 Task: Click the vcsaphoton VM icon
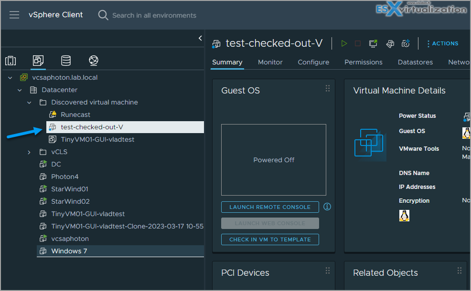click(x=43, y=239)
